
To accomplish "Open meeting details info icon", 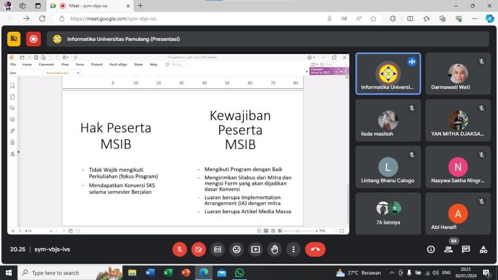I will tap(431, 250).
